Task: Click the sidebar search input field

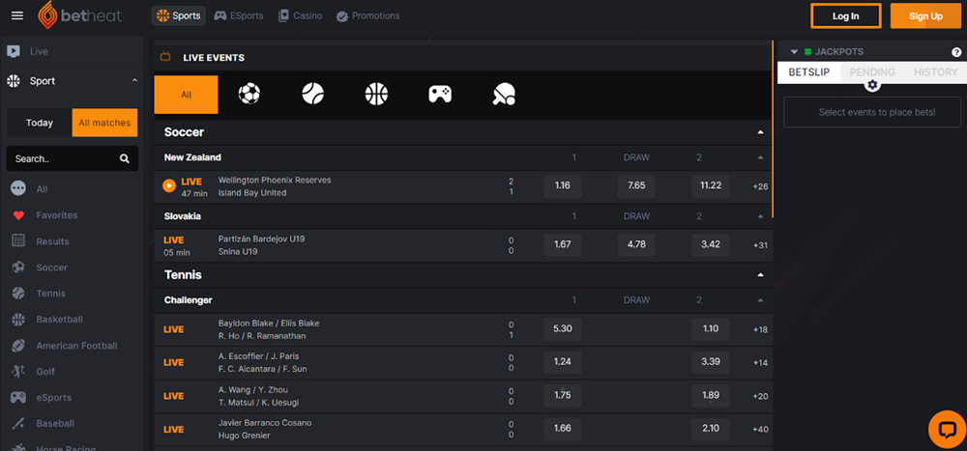Action: tap(63, 158)
